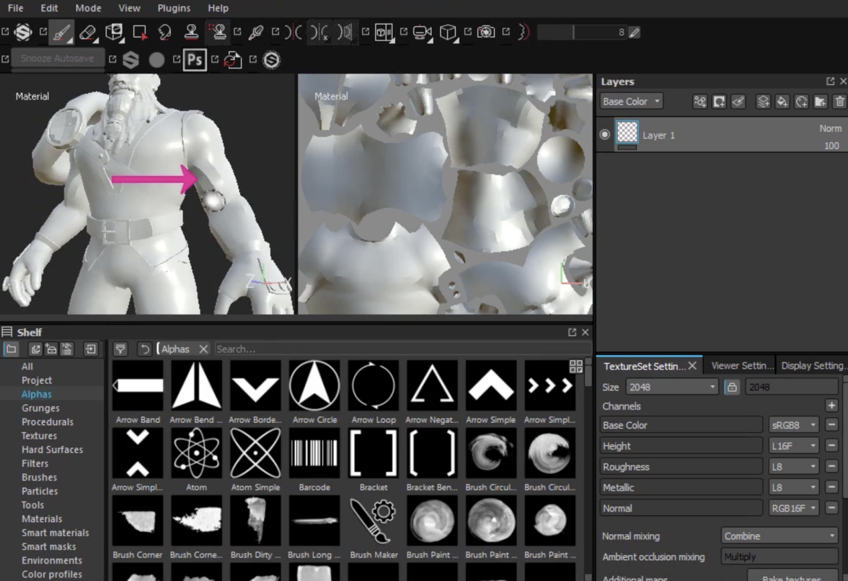This screenshot has width=848, height=581.
Task: Select the Barcode alpha thumbnail
Action: 314,453
